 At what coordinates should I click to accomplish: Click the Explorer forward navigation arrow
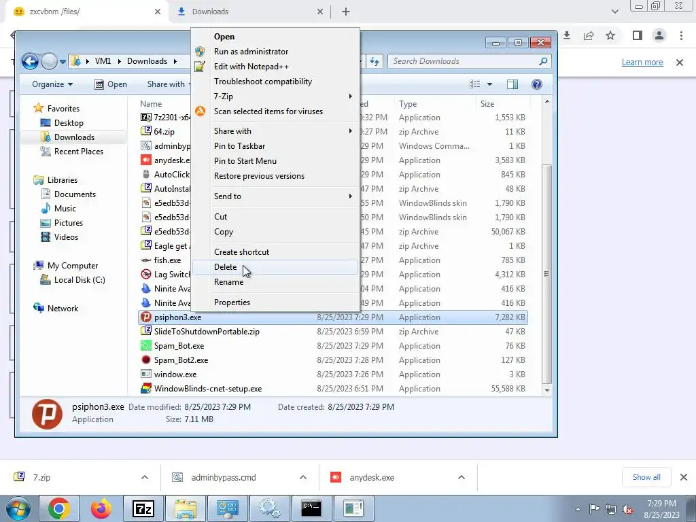point(49,61)
